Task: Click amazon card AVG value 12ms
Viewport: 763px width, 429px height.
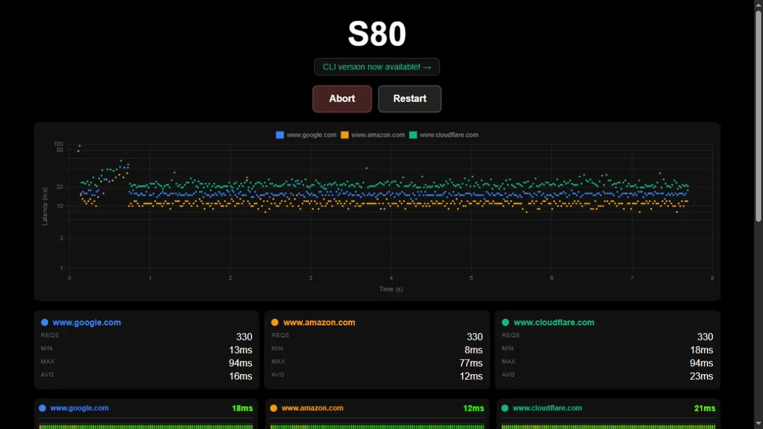Action: pos(471,376)
